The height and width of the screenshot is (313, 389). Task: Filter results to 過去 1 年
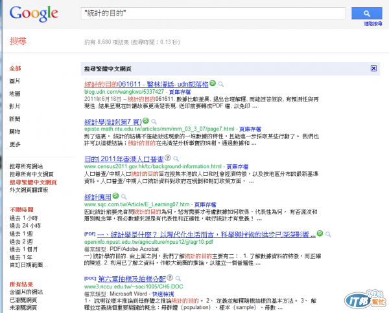[21, 257]
